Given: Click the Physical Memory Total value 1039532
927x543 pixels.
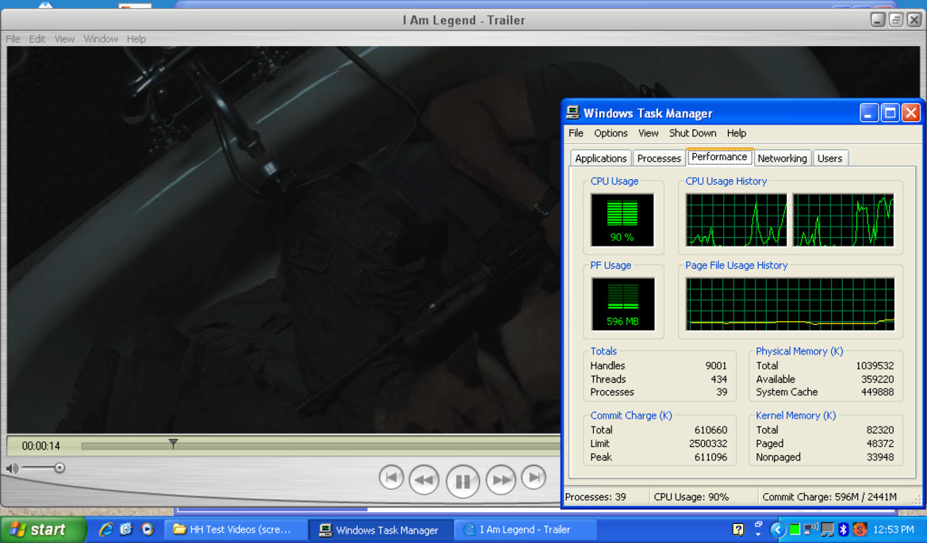Looking at the screenshot, I should tap(875, 365).
